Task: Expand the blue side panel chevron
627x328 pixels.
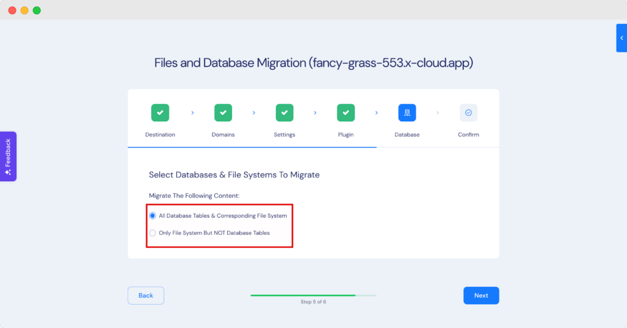Action: (621, 38)
